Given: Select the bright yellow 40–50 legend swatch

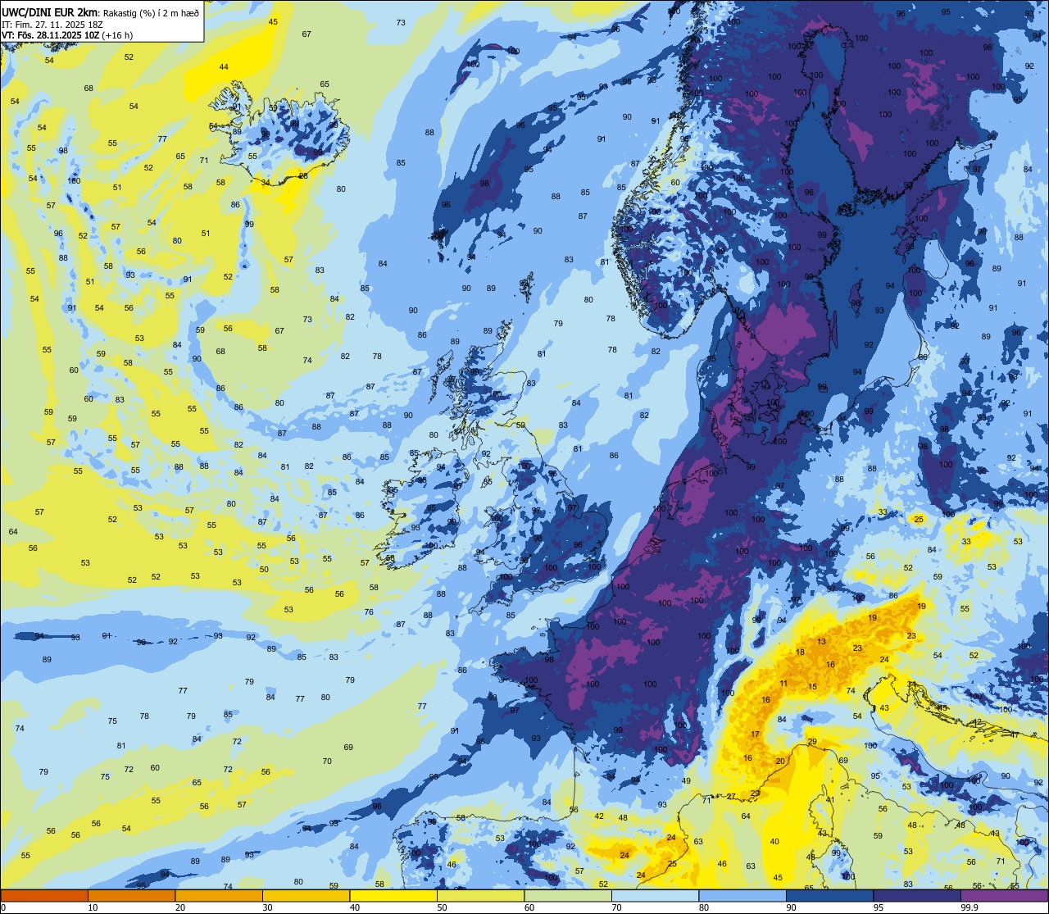Looking at the screenshot, I should (393, 895).
